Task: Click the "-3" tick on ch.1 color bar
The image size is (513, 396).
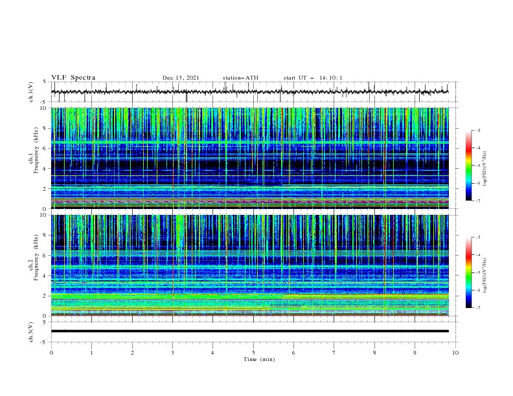Action: tap(477, 130)
